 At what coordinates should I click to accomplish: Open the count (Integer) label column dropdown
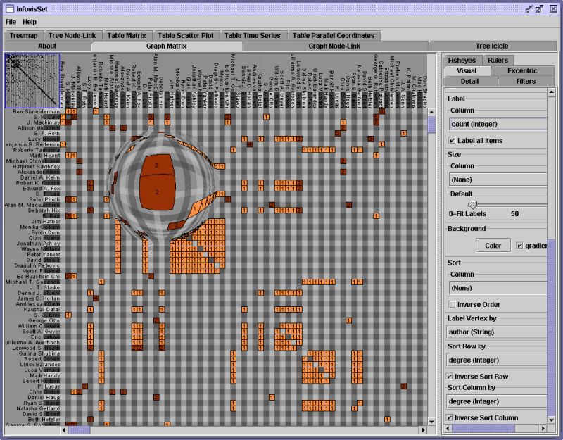[x=497, y=124]
